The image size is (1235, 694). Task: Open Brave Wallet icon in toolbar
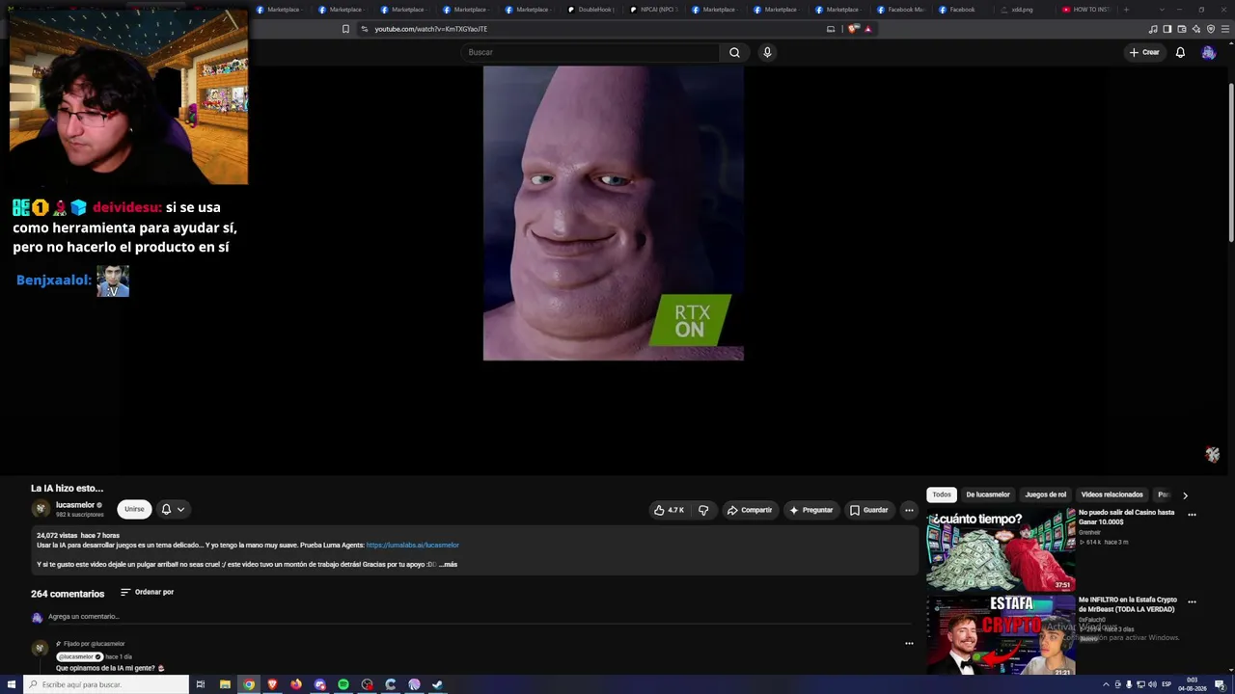click(x=1182, y=29)
